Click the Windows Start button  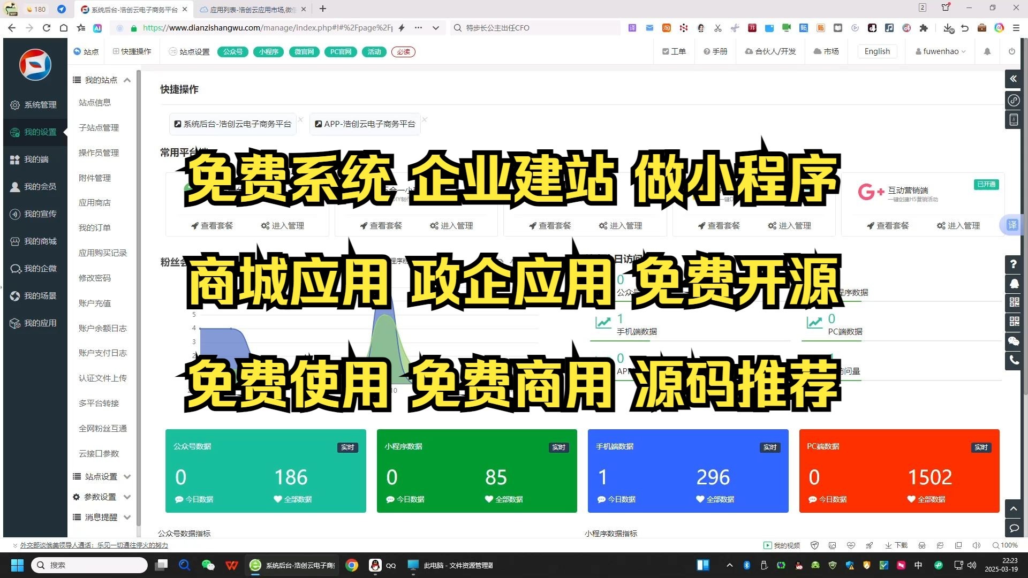coord(17,565)
